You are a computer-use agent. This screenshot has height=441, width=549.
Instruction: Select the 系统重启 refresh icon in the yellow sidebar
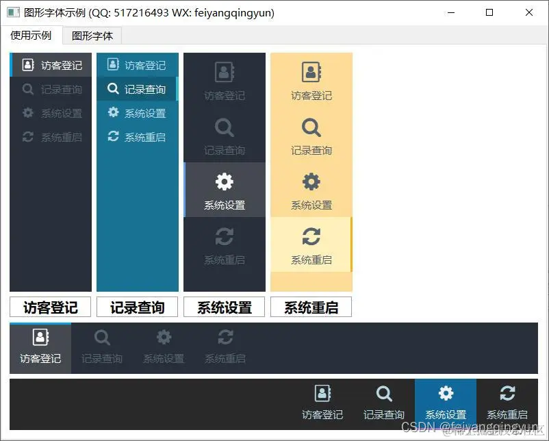(311, 237)
